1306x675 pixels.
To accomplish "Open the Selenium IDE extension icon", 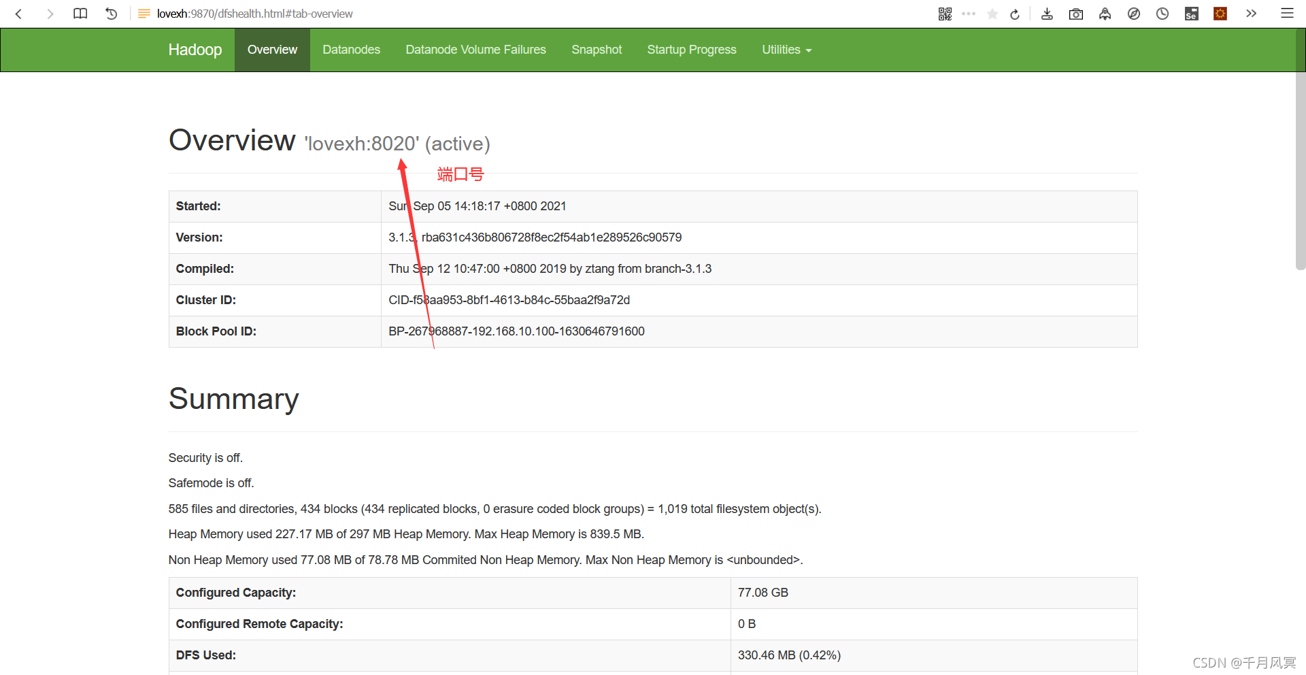I will coord(1191,13).
